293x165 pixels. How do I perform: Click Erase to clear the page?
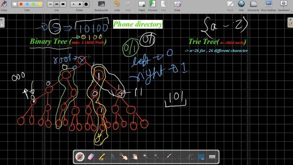click(x=177, y=5)
